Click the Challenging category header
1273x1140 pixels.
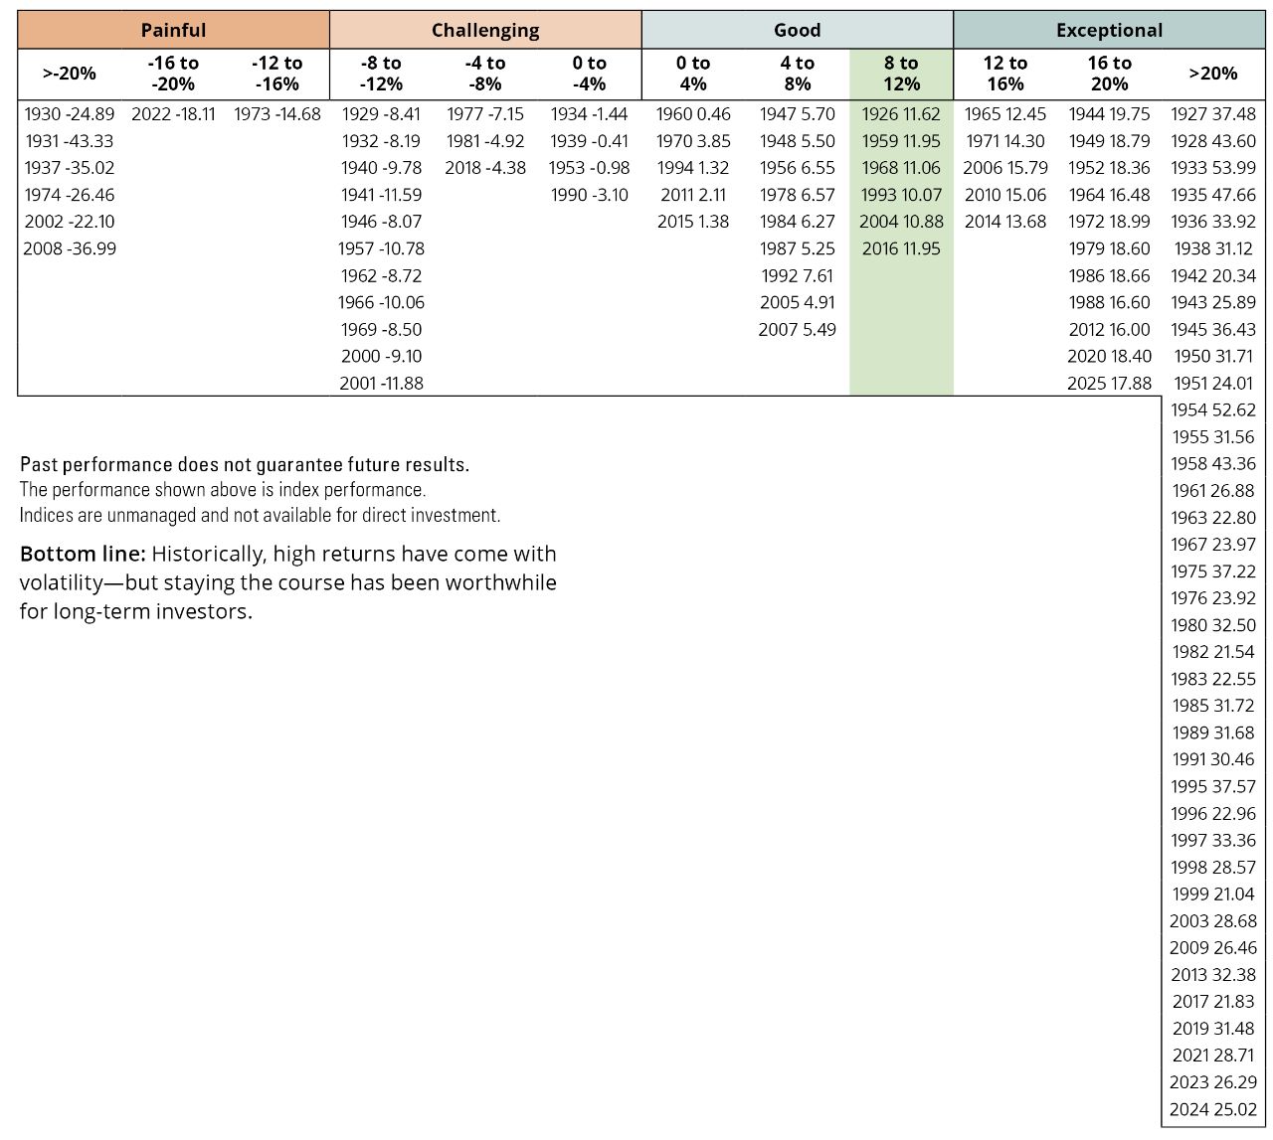[x=485, y=30]
